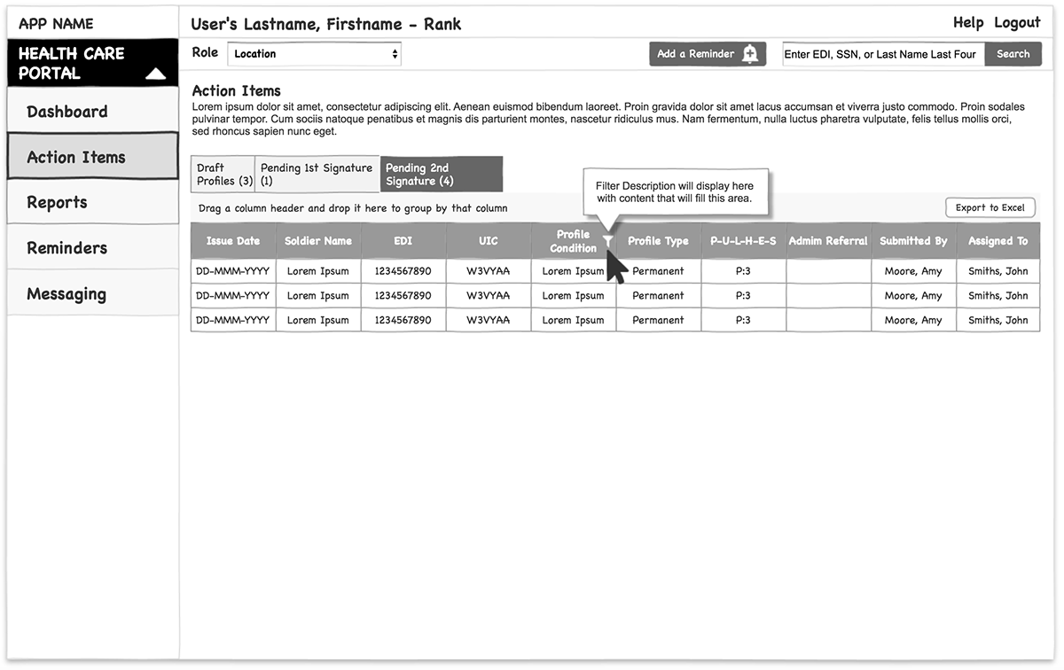The image size is (1064, 670).
Task: Click the filter icon on Profile Condition column
Action: (x=608, y=239)
